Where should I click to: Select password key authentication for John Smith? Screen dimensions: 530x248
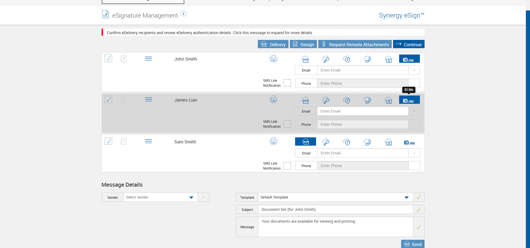[326, 59]
